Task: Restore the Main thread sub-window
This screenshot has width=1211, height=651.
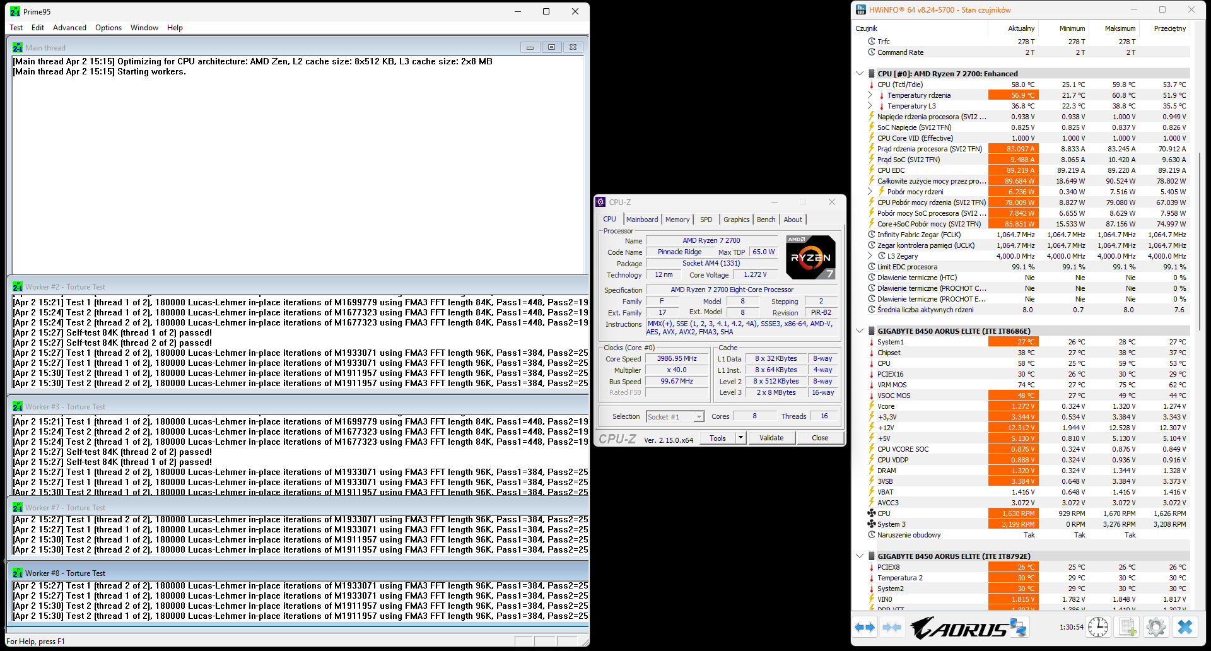Action: [x=551, y=47]
